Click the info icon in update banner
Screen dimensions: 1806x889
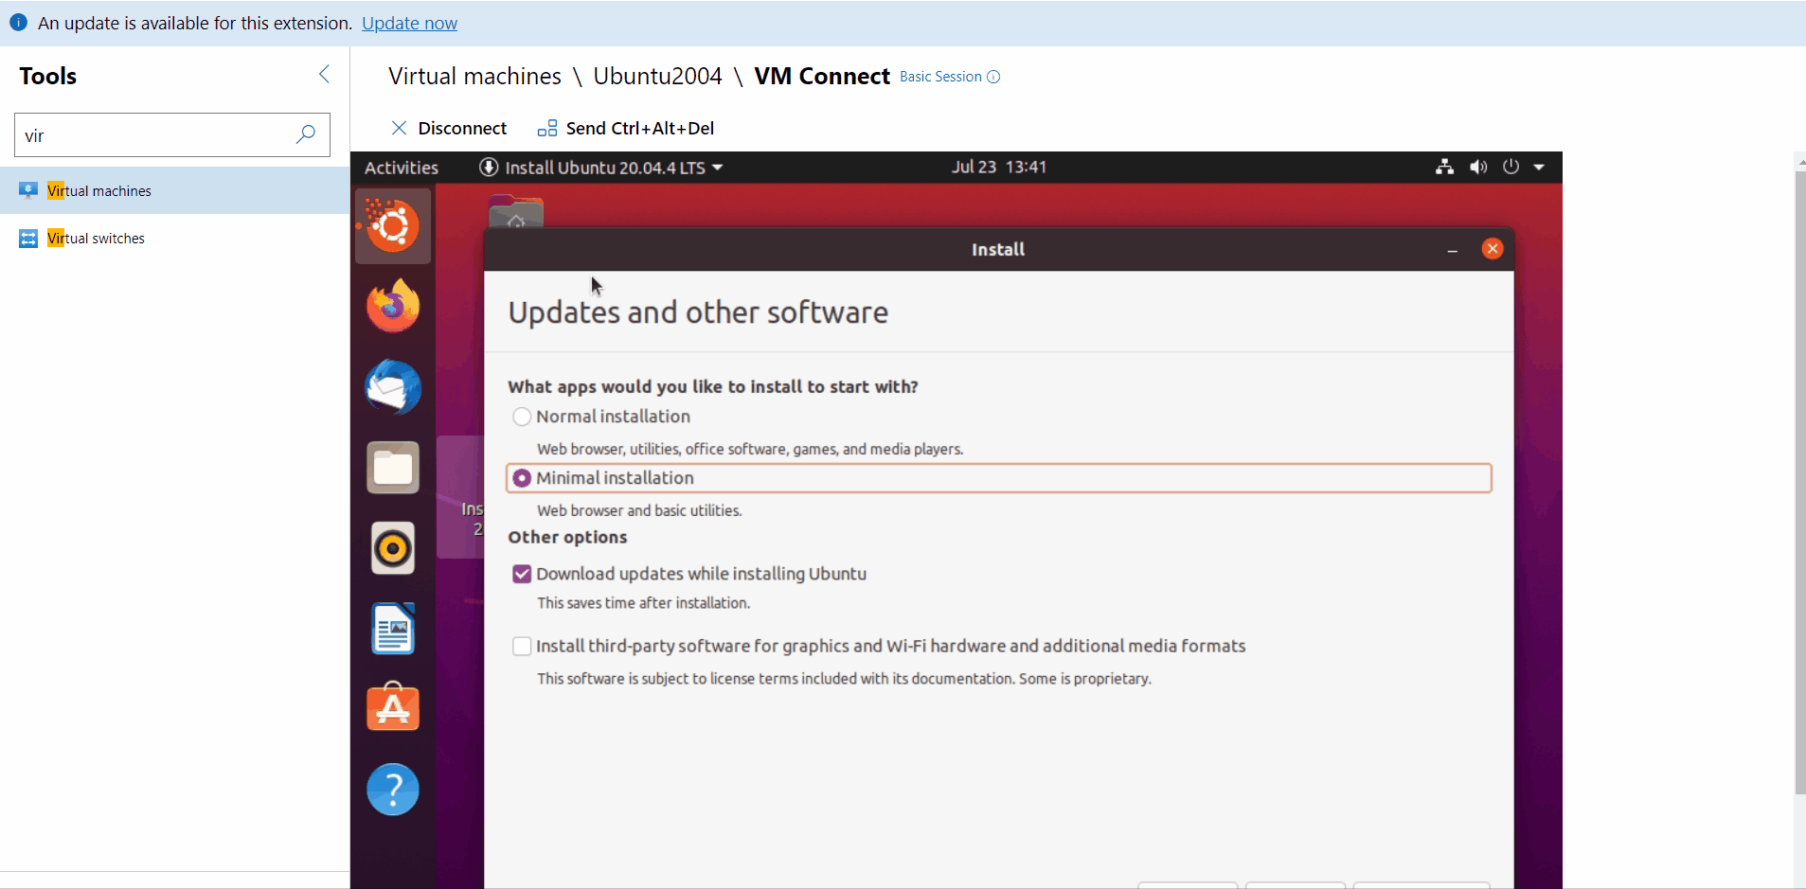(18, 22)
